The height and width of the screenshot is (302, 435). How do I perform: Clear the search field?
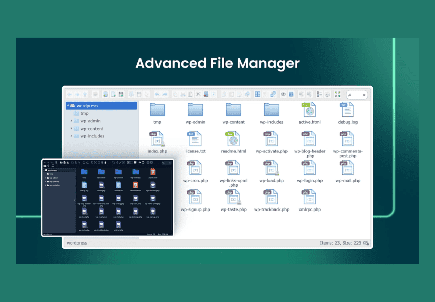pos(364,95)
